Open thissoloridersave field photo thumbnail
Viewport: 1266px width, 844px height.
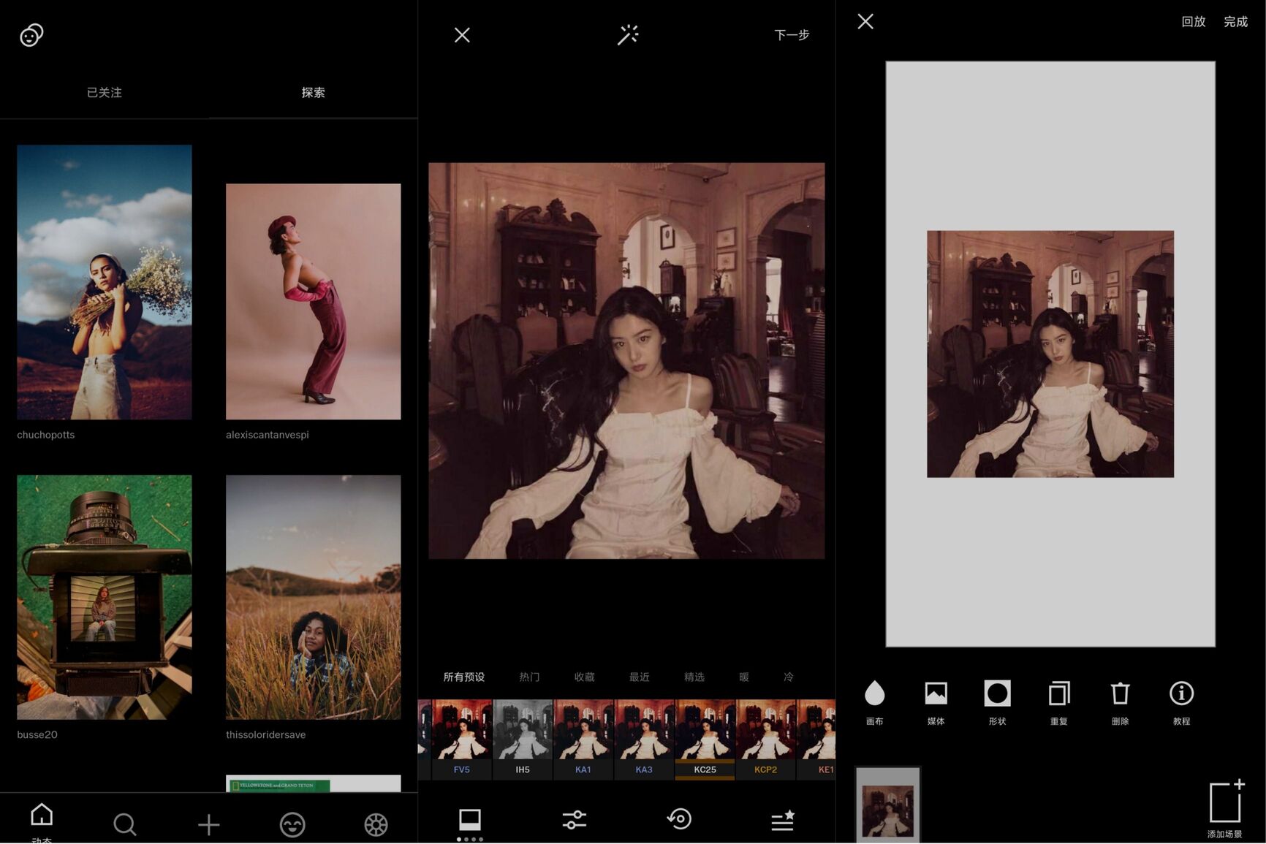pos(313,597)
